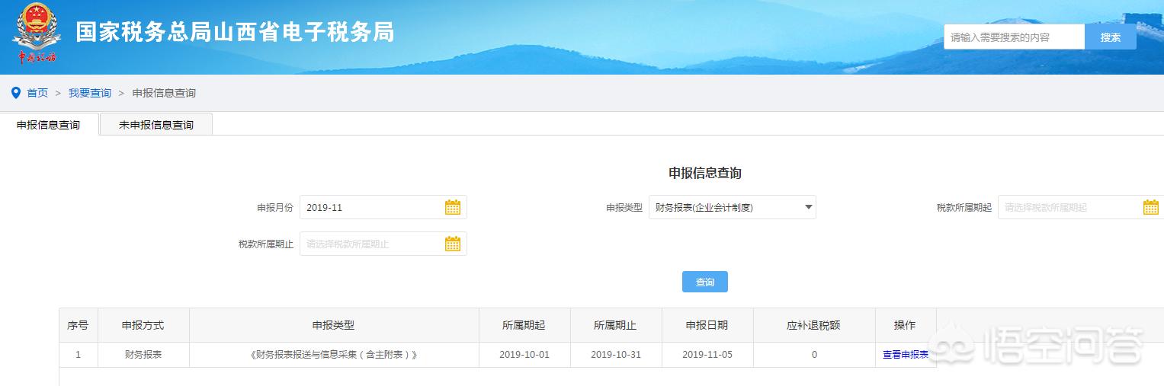Click the 申报方式 column header

coord(143,325)
